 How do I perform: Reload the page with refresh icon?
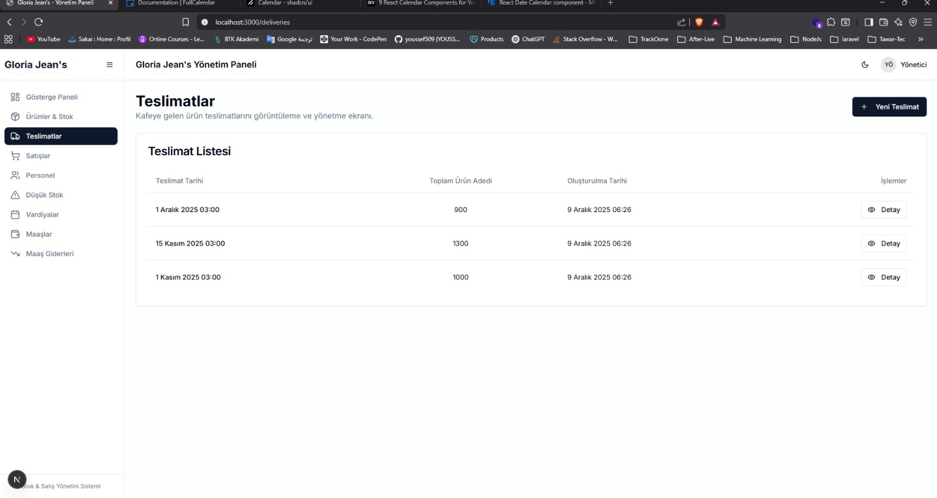coord(39,22)
